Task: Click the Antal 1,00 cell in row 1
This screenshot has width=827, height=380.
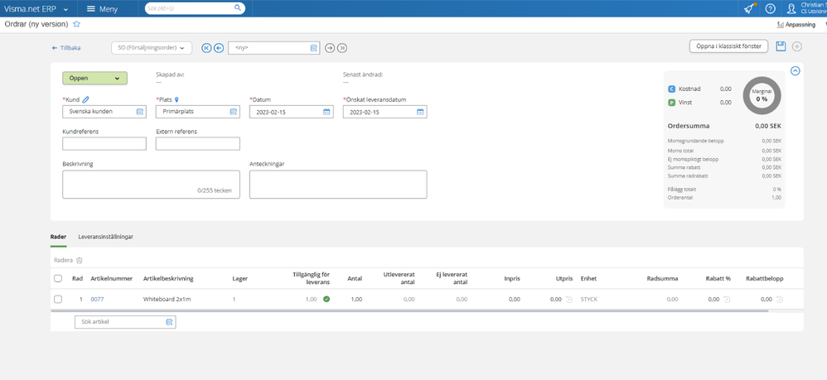Action: 356,300
